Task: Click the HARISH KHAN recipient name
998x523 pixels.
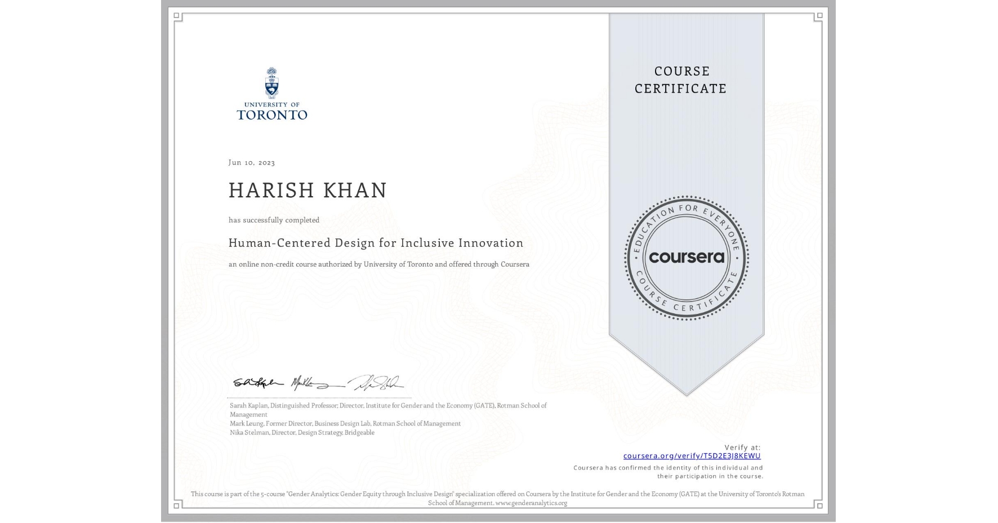Action: (308, 191)
